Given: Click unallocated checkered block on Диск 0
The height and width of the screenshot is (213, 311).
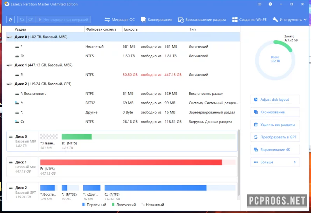Looking at the screenshot, I should pyautogui.click(x=49, y=137).
